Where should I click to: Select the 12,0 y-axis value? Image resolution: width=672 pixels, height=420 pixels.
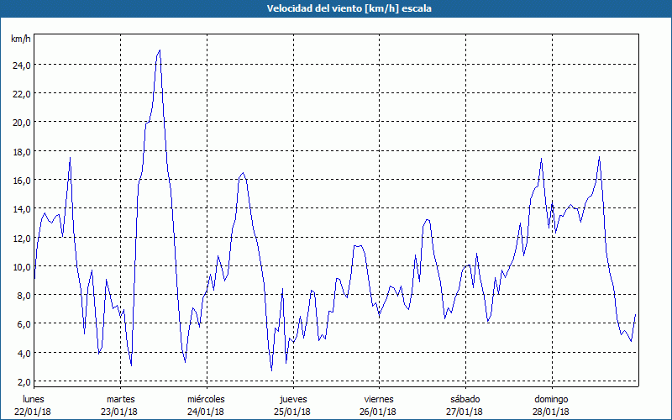(x=22, y=237)
